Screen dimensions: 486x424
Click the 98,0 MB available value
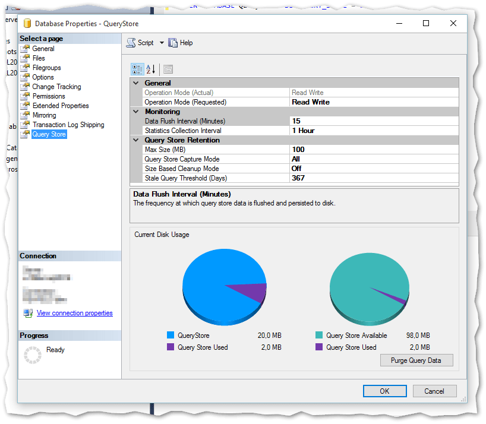click(x=418, y=336)
